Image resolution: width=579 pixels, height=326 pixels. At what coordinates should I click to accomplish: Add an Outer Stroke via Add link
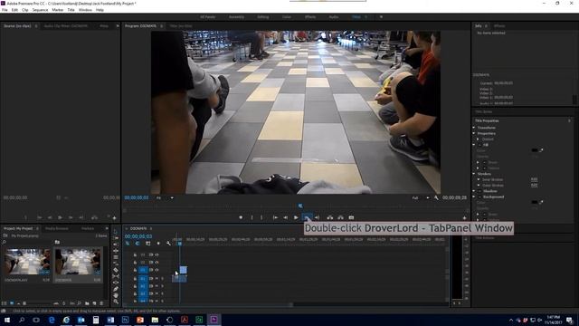point(534,186)
